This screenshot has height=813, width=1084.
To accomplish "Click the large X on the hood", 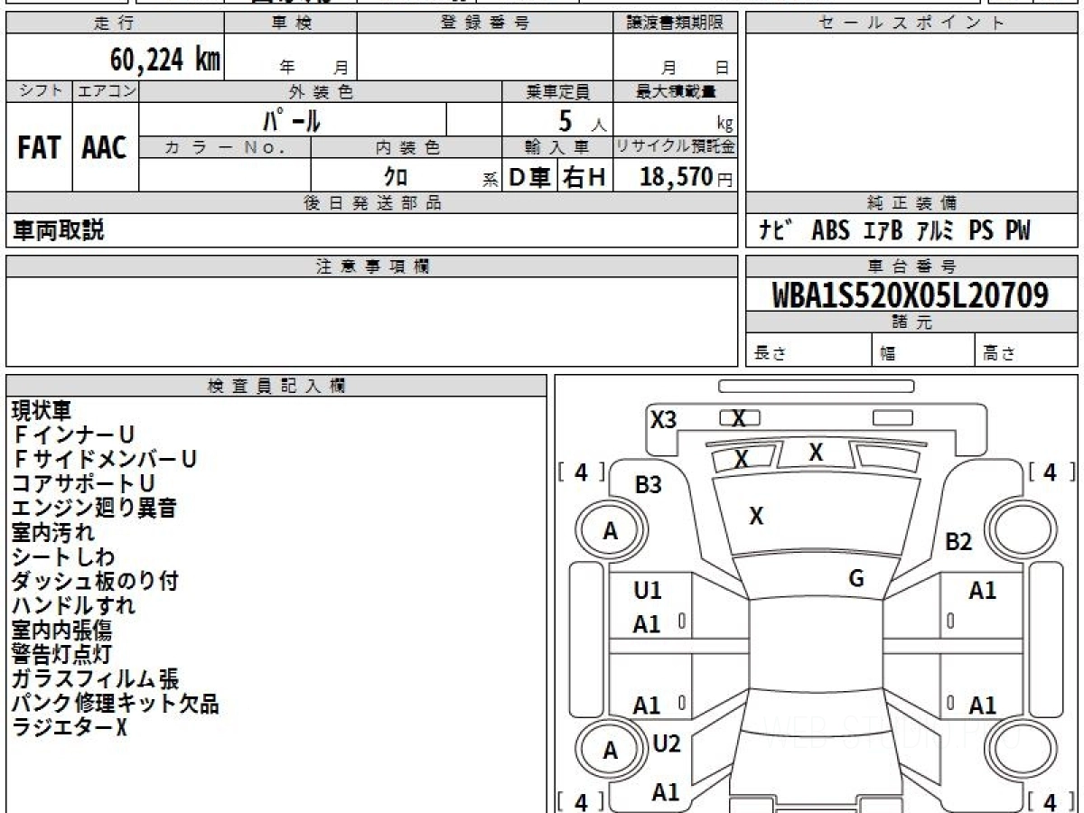I will coord(757,516).
